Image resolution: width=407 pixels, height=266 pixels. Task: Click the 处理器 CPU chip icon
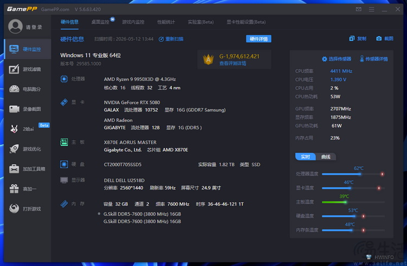tap(64, 79)
